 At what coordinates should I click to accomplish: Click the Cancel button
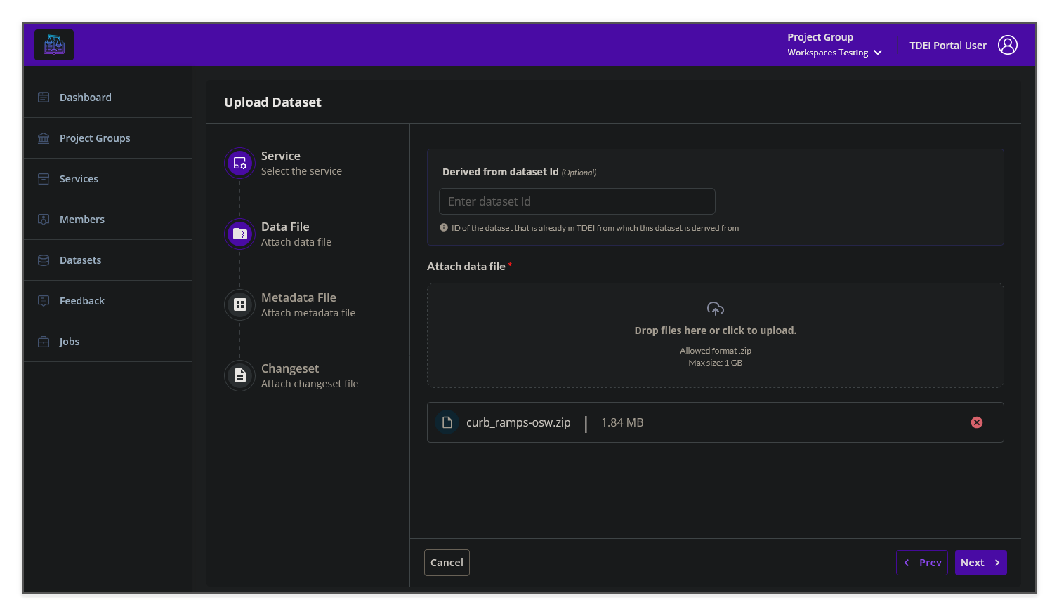pyautogui.click(x=447, y=562)
